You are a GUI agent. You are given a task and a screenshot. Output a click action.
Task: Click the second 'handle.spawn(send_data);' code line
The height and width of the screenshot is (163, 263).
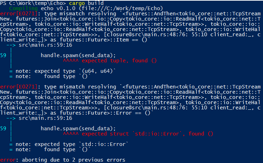pyautogui.click(x=78, y=129)
